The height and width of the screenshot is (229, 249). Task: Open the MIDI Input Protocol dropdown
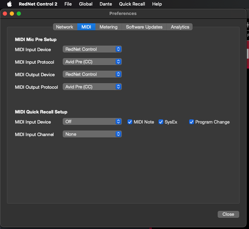(92, 62)
